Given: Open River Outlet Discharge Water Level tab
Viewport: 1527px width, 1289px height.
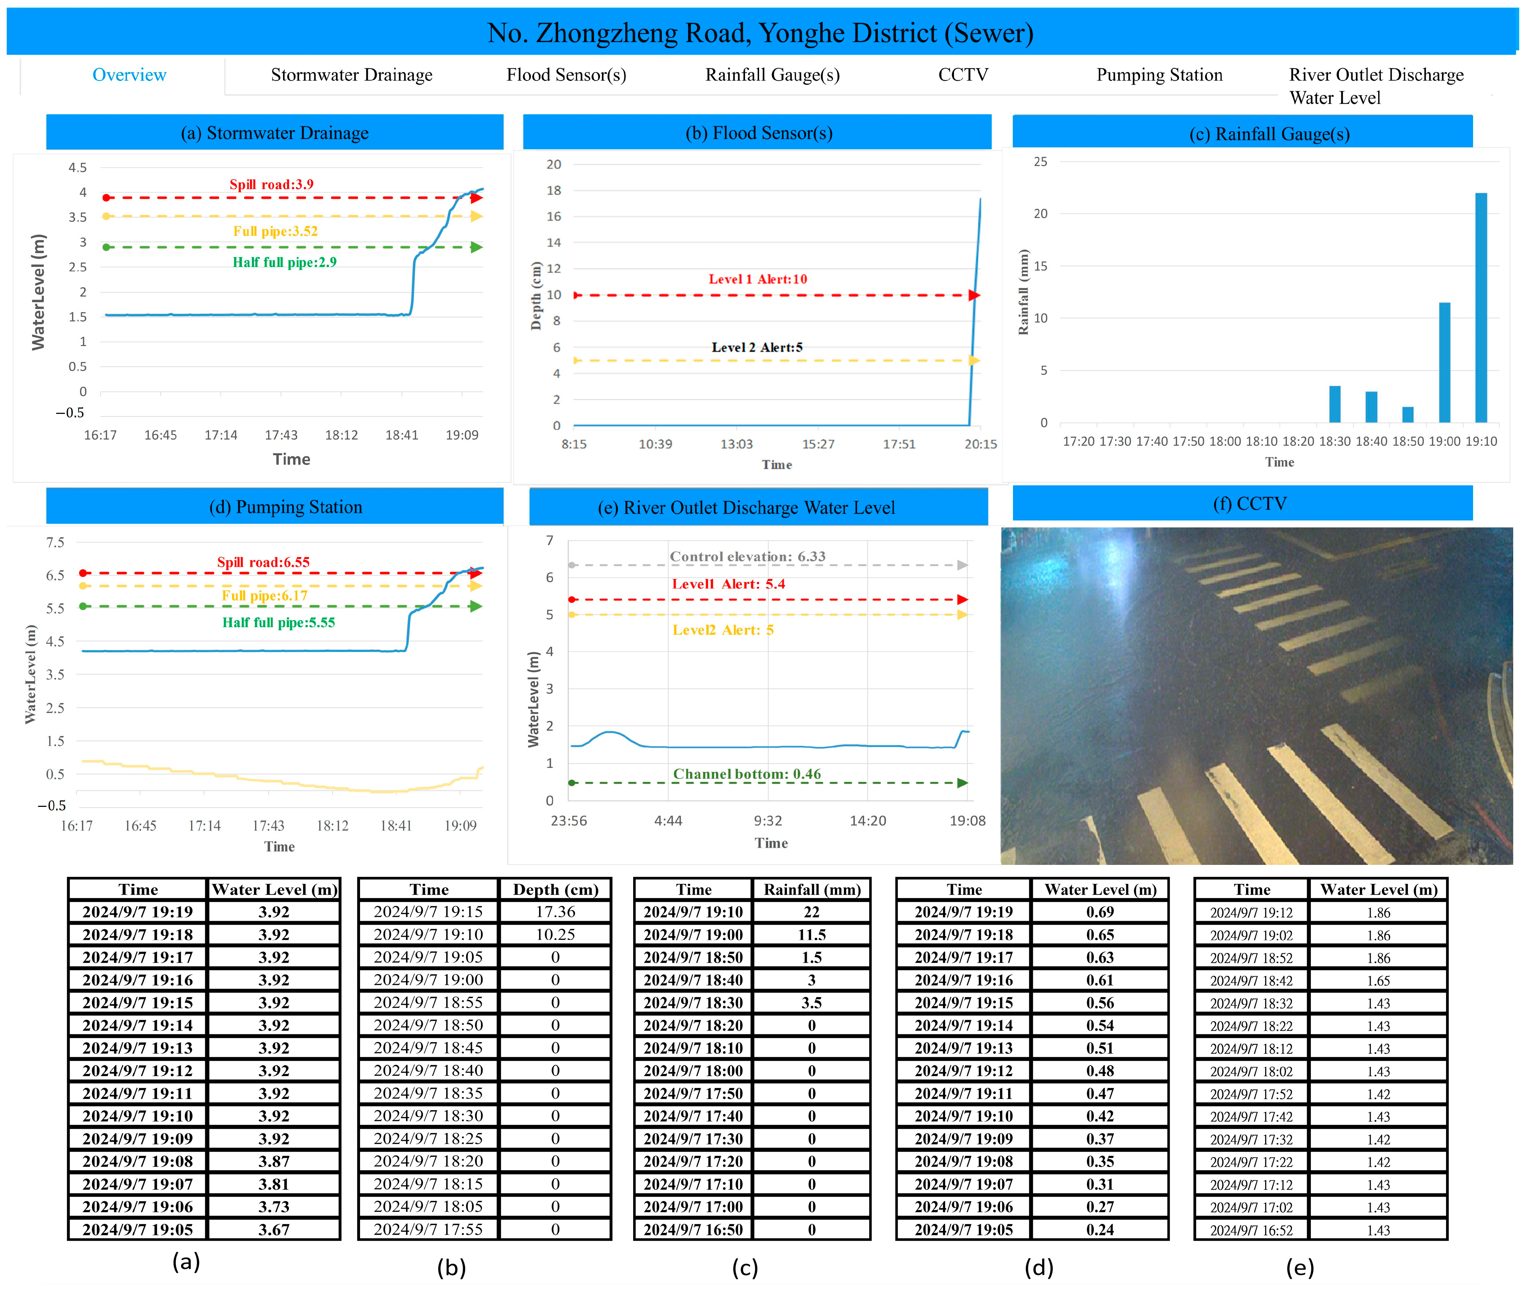Looking at the screenshot, I should coord(1376,86).
